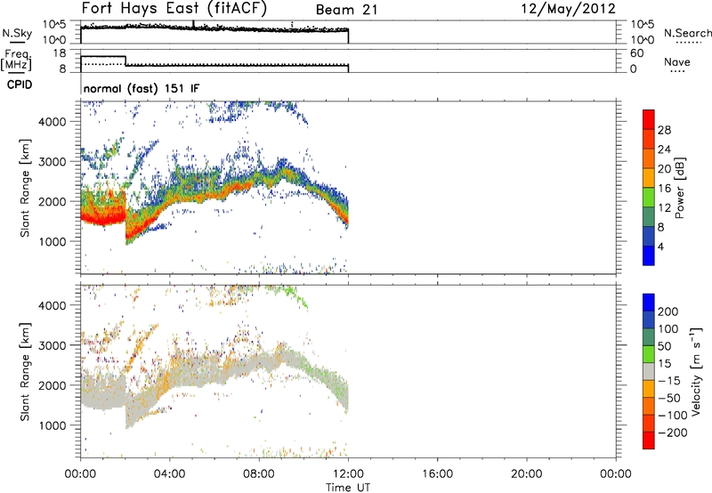The image size is (712, 493).
Task: Click the '04:00' time tick label
Action: (x=169, y=474)
